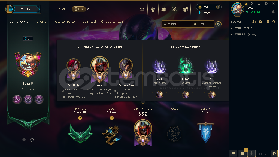Click the Oyuncu Adı search input field
The height and width of the screenshot is (157, 279).
pos(177,24)
